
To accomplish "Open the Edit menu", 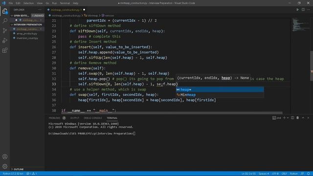I will 18,3.
